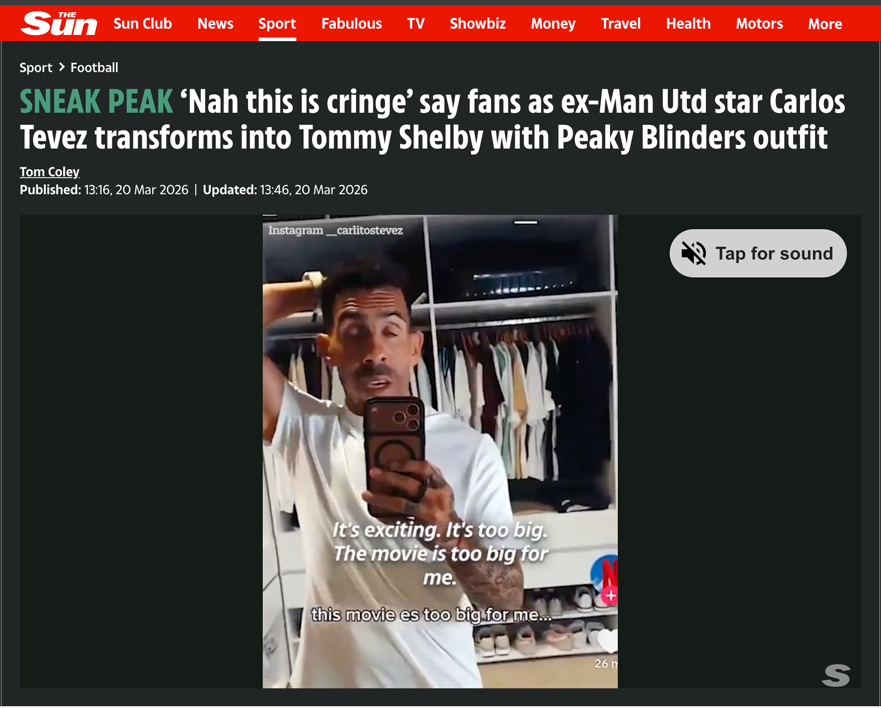Go to the News section

pos(215,23)
